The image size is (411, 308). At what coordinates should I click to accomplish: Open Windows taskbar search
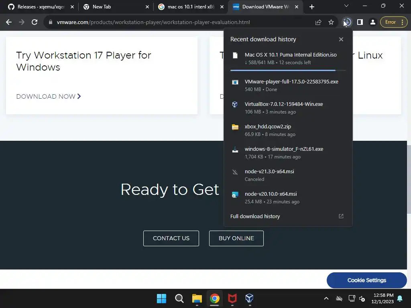[179, 298]
